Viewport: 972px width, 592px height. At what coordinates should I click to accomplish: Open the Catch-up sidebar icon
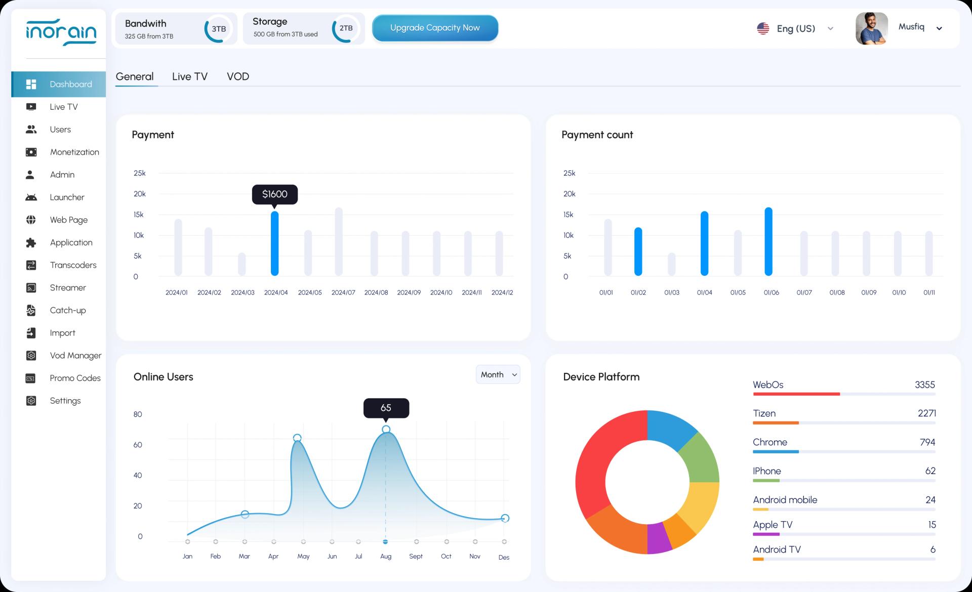[31, 311]
